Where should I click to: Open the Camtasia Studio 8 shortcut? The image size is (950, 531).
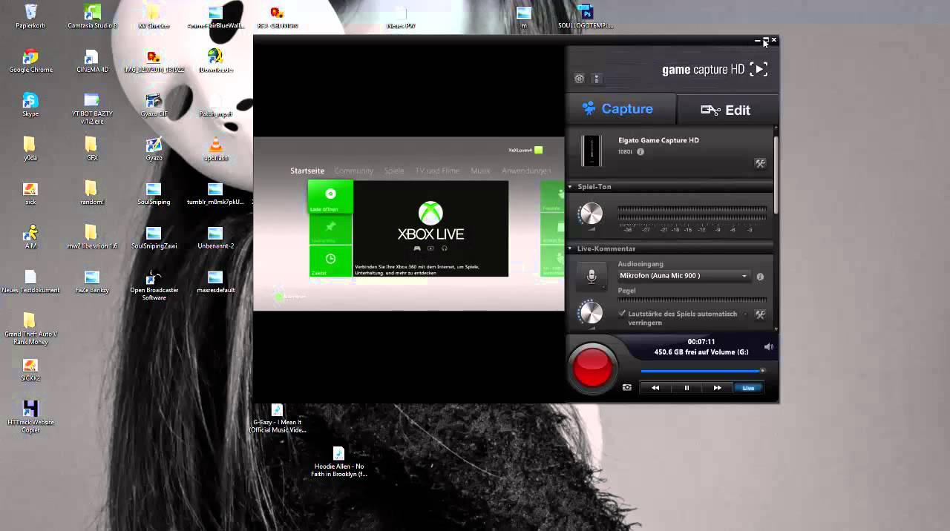(x=92, y=16)
